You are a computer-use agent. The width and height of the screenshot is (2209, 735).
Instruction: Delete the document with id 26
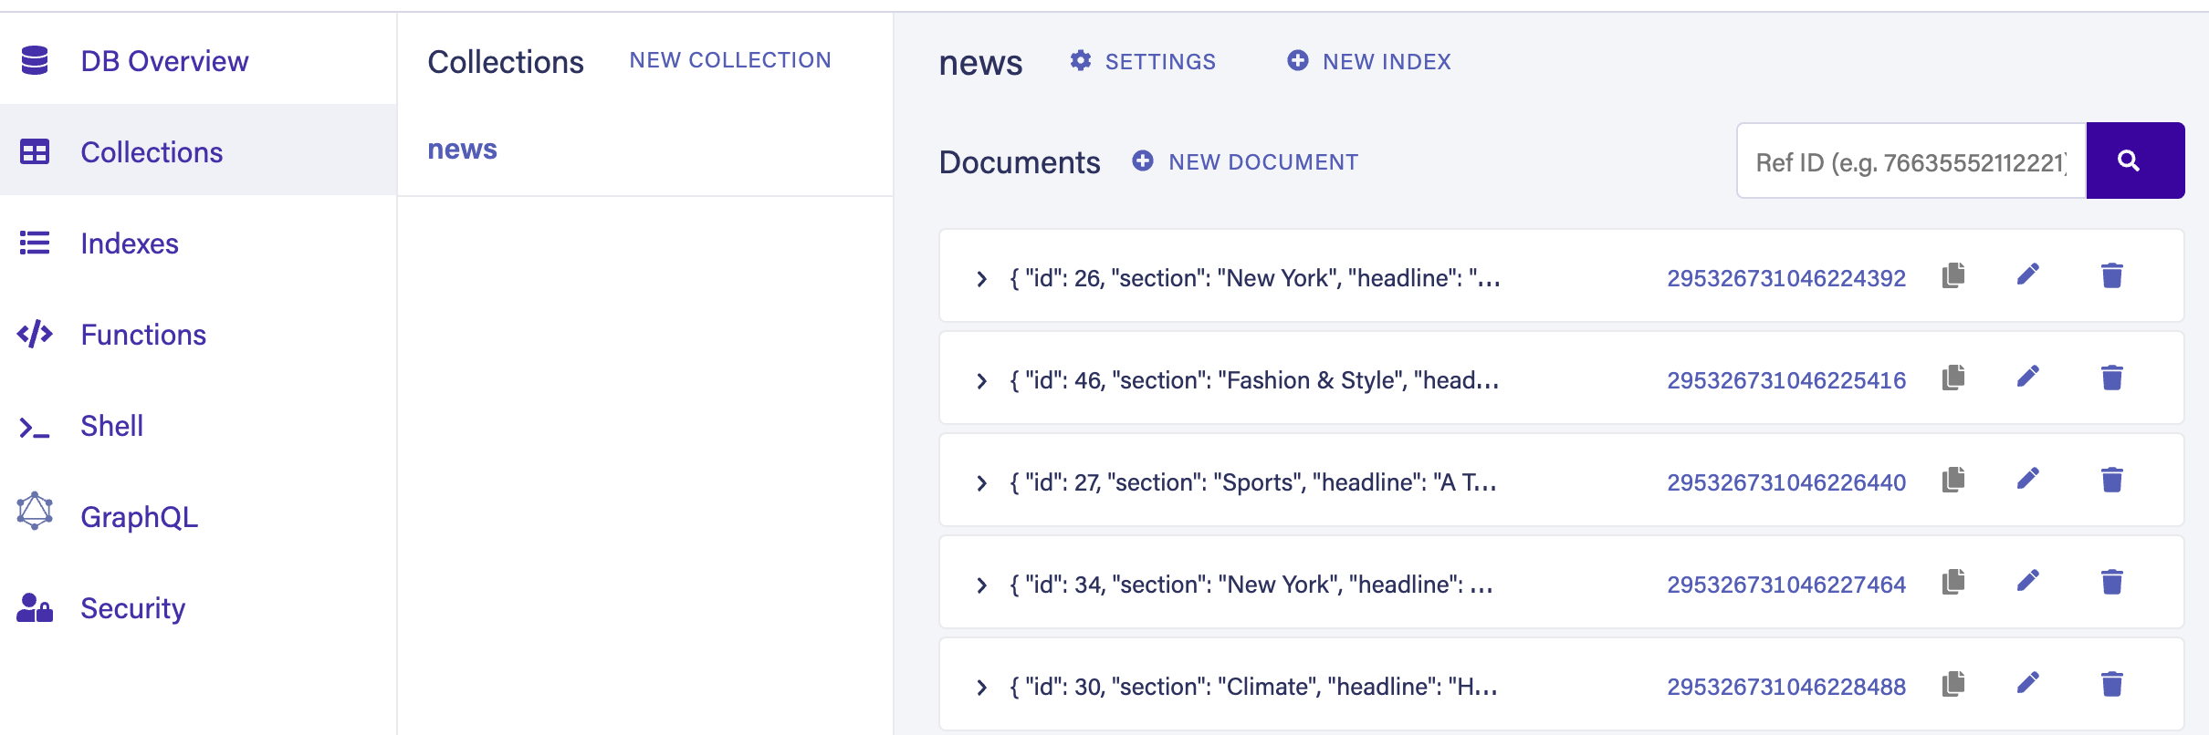2111,275
